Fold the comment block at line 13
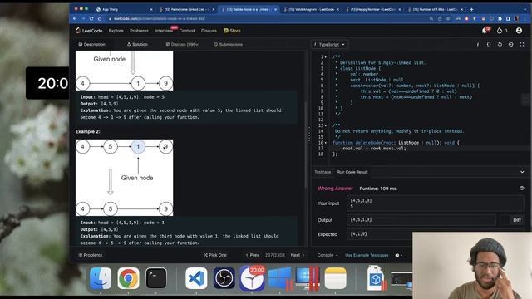532x299 pixels. coord(326,125)
